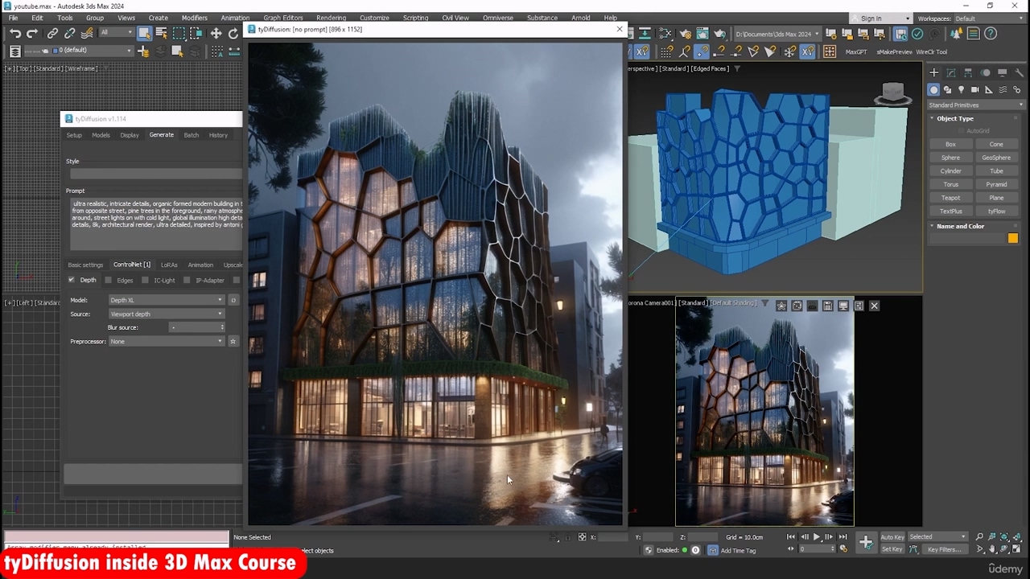Open the Rendering menu
Image resolution: width=1030 pixels, height=579 pixels.
[x=331, y=18]
